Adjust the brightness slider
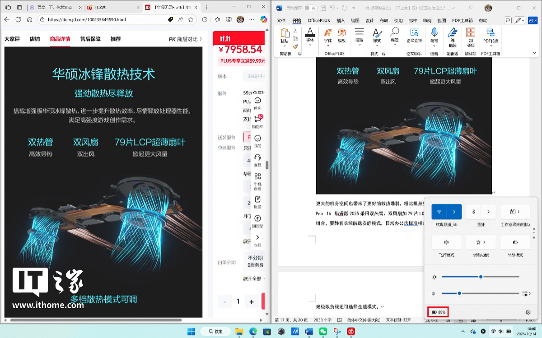Screen dimensions: 542x338 point(481,277)
